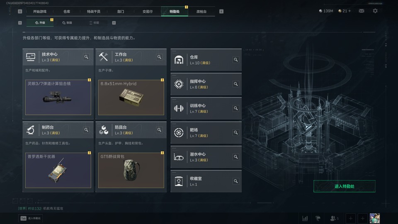The height and width of the screenshot is (224, 398).
Task: Click the 进入特勤处 green button
Action: 345,186
